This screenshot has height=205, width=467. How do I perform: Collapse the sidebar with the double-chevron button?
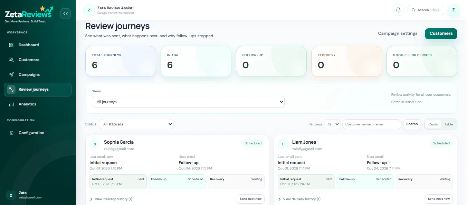tap(66, 13)
